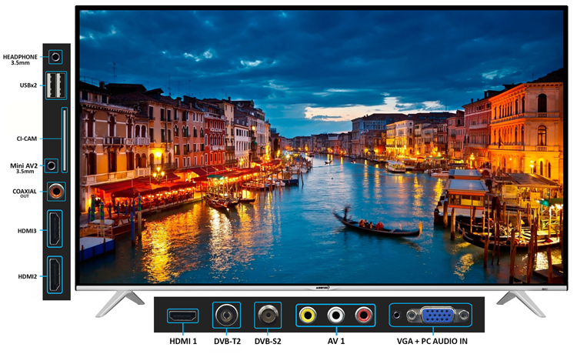Click the 'VGA + PC AUDIO IN' label
Image resolution: width=577 pixels, height=354 pixels.
click(430, 341)
